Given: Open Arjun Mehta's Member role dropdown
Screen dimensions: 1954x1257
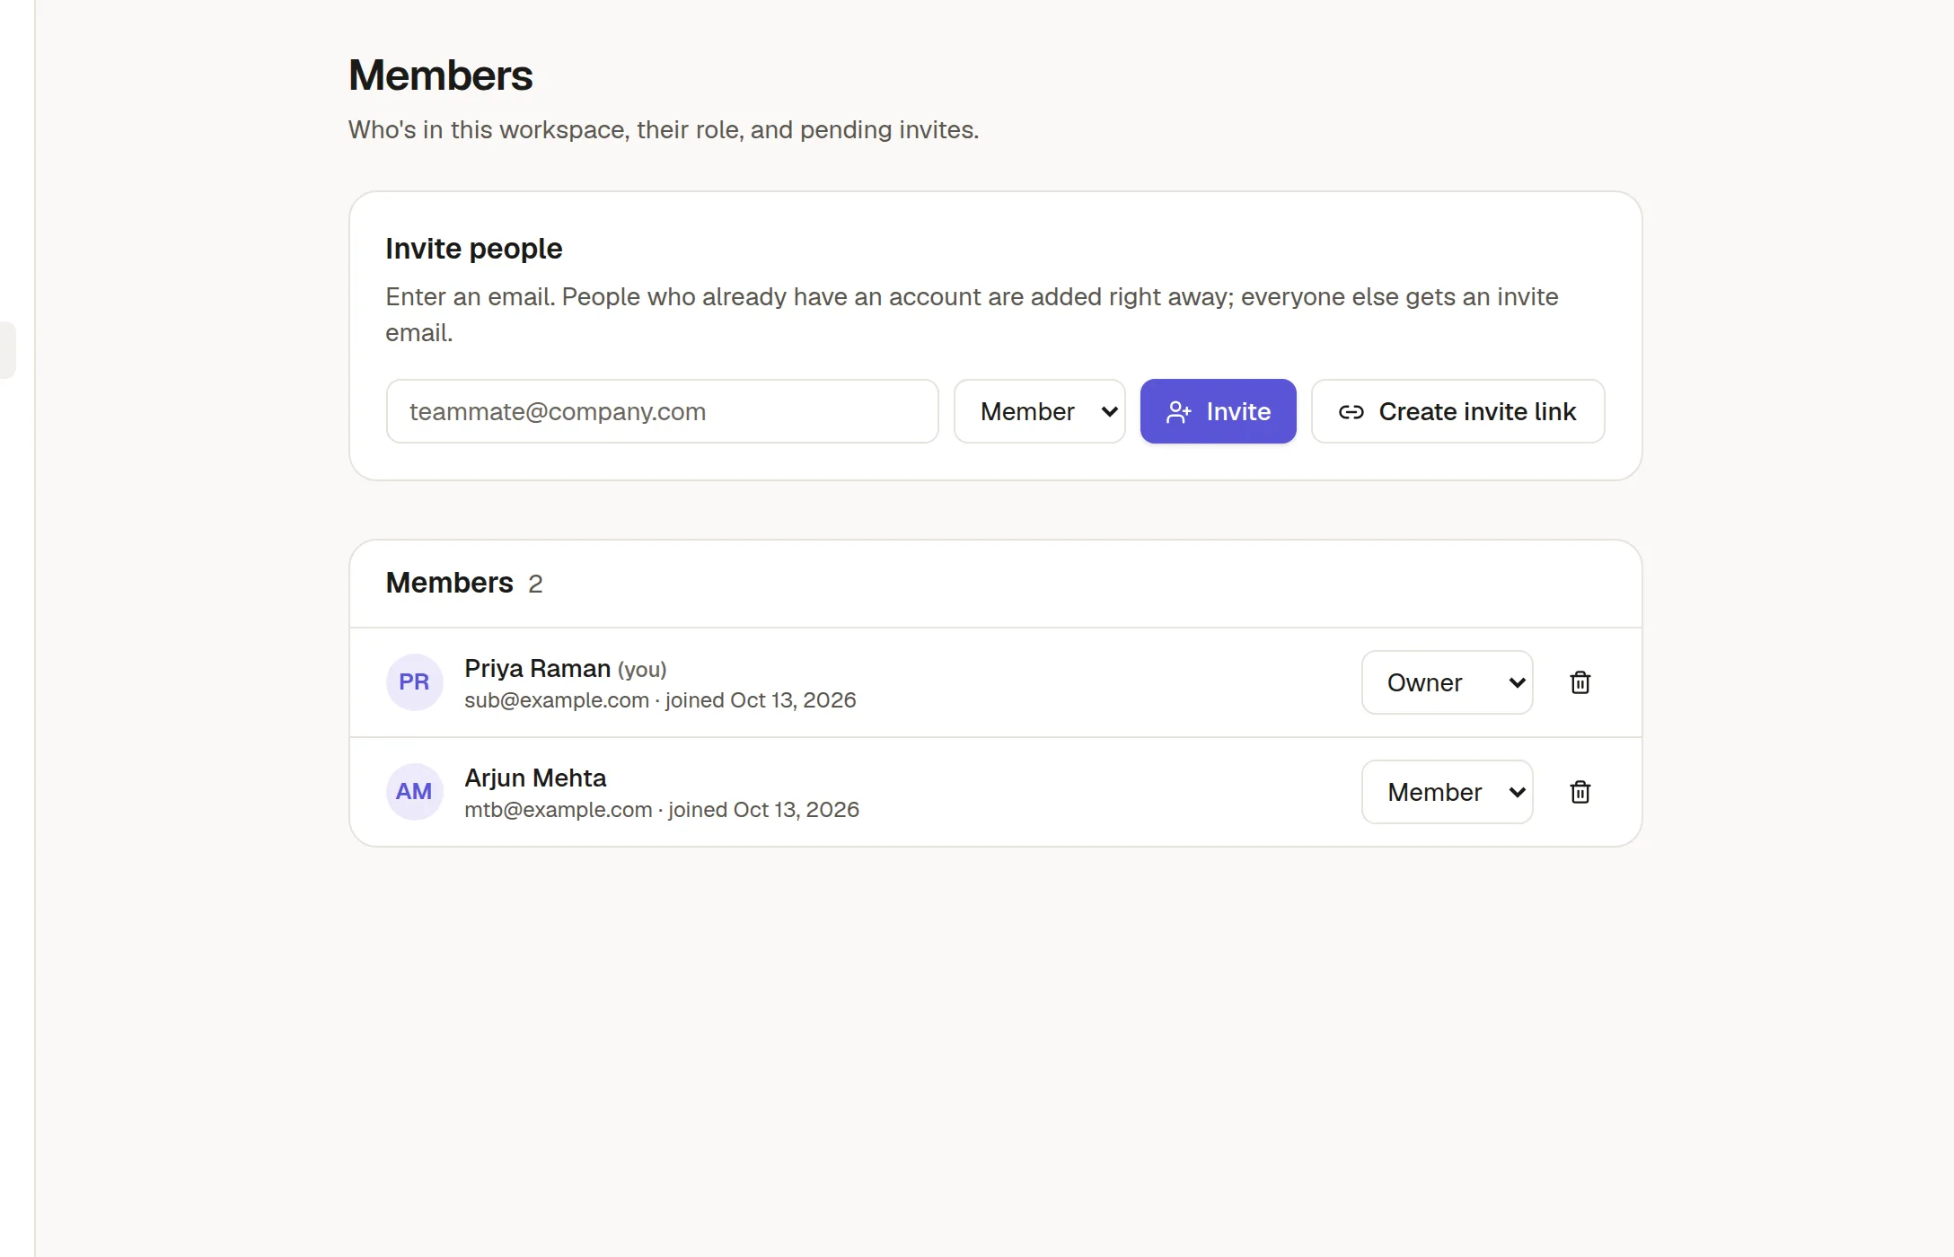Looking at the screenshot, I should coord(1447,792).
